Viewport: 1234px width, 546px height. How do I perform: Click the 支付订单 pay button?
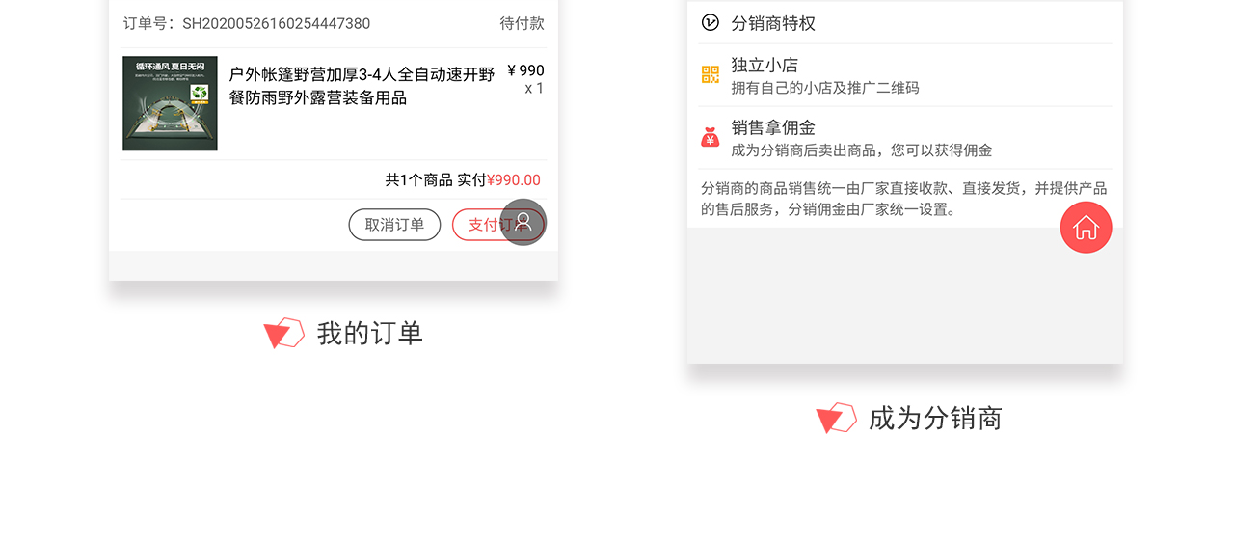(498, 225)
